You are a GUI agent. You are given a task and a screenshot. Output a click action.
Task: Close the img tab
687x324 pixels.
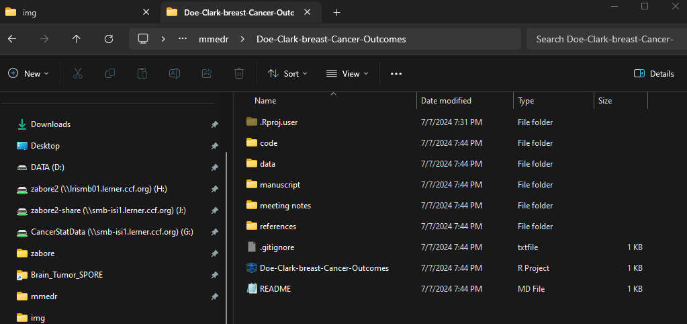(146, 13)
